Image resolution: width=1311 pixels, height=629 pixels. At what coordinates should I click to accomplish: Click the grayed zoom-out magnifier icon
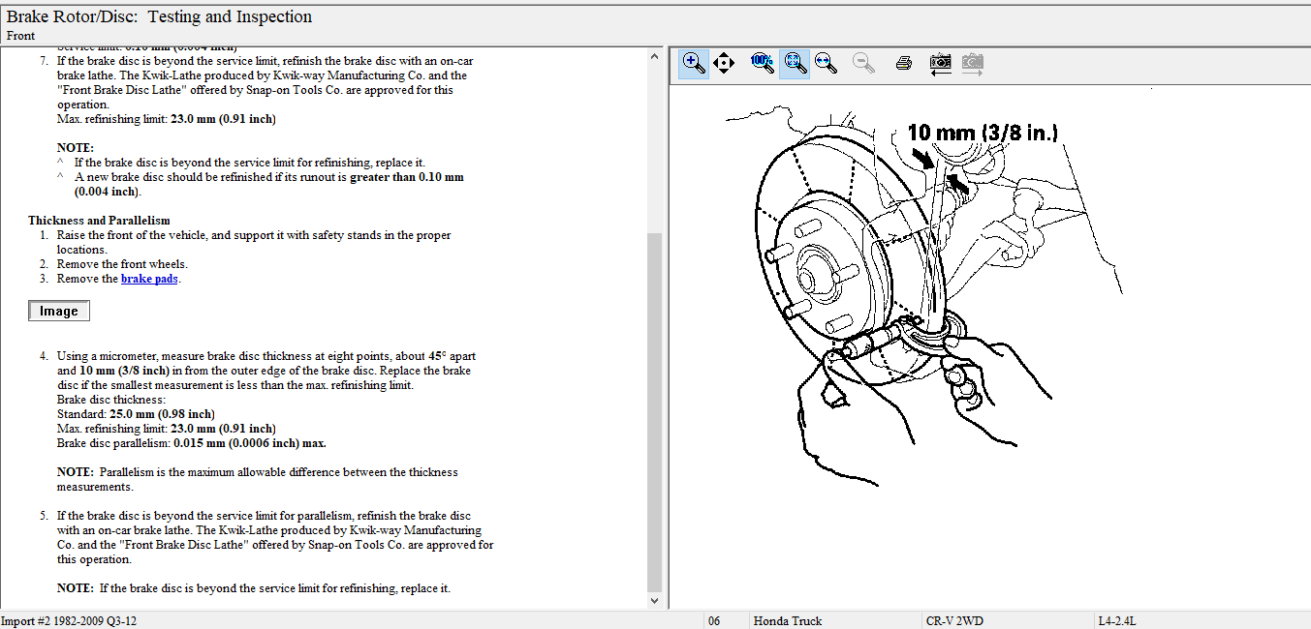(863, 64)
